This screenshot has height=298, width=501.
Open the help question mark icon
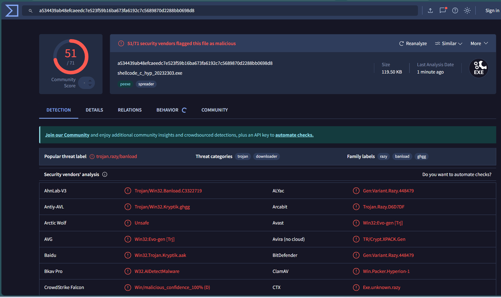coord(455,11)
